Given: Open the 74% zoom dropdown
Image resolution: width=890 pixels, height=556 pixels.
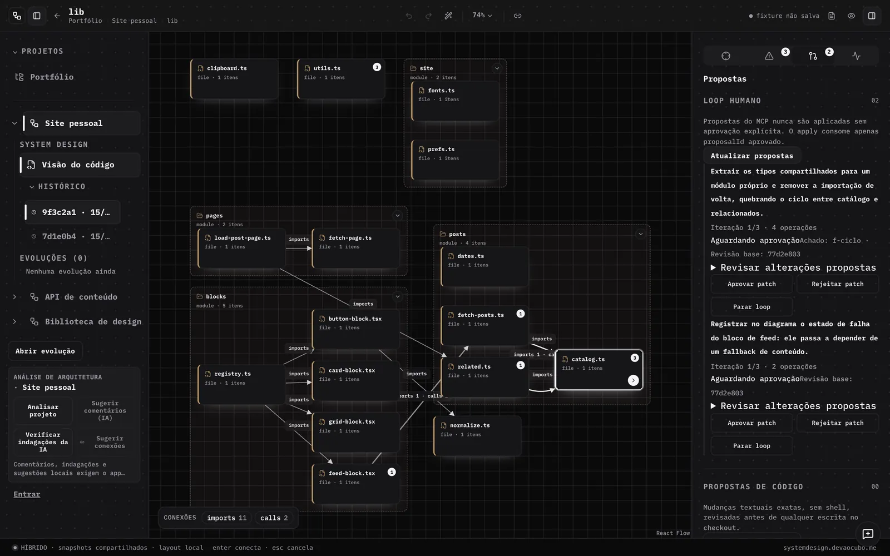Looking at the screenshot, I should [482, 16].
